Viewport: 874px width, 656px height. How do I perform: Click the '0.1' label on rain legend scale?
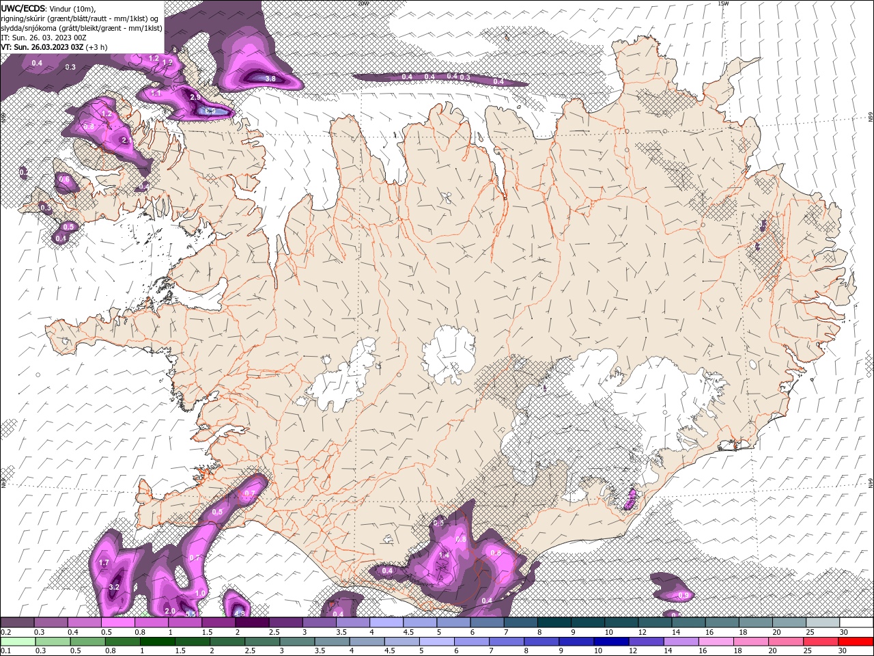[x=5, y=651]
